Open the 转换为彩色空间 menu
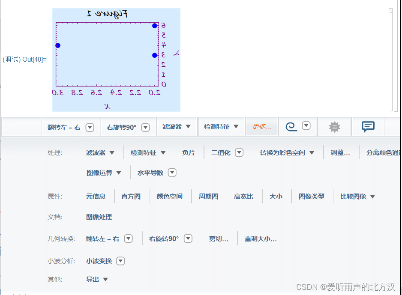Screen dimensions: 402x295 pyautogui.click(x=287, y=152)
